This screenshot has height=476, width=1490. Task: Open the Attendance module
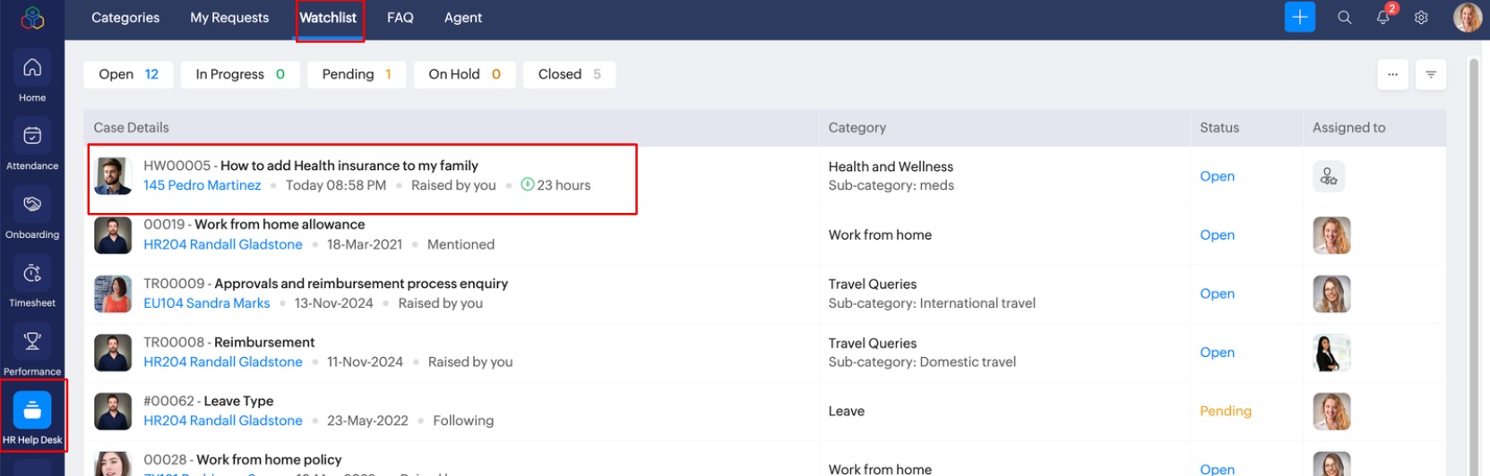[32, 146]
